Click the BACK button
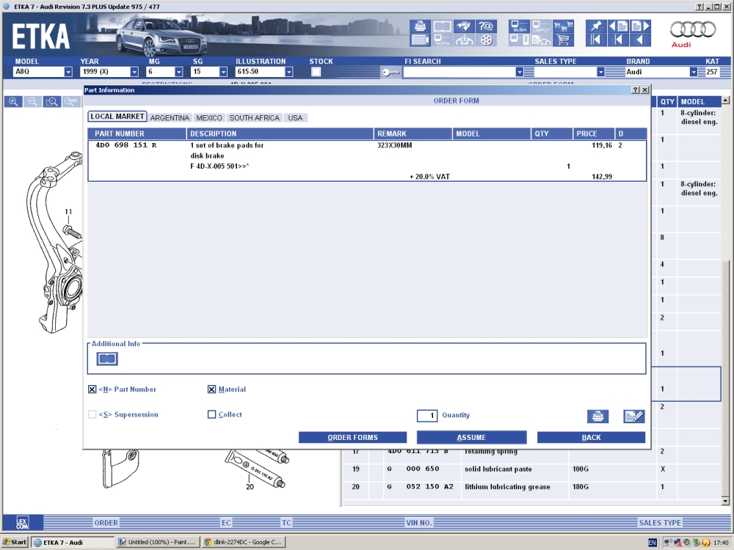 [591, 437]
